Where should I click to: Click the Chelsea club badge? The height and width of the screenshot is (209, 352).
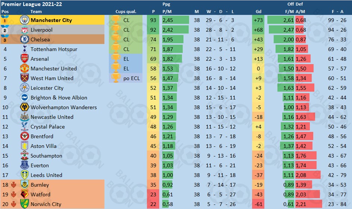(x=25, y=39)
